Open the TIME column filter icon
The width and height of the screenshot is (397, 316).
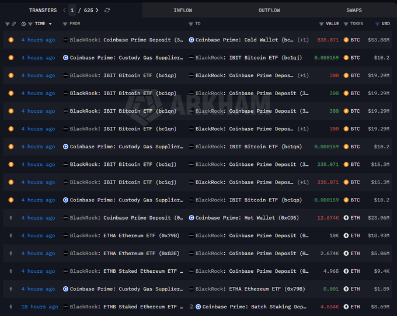pyautogui.click(x=30, y=24)
